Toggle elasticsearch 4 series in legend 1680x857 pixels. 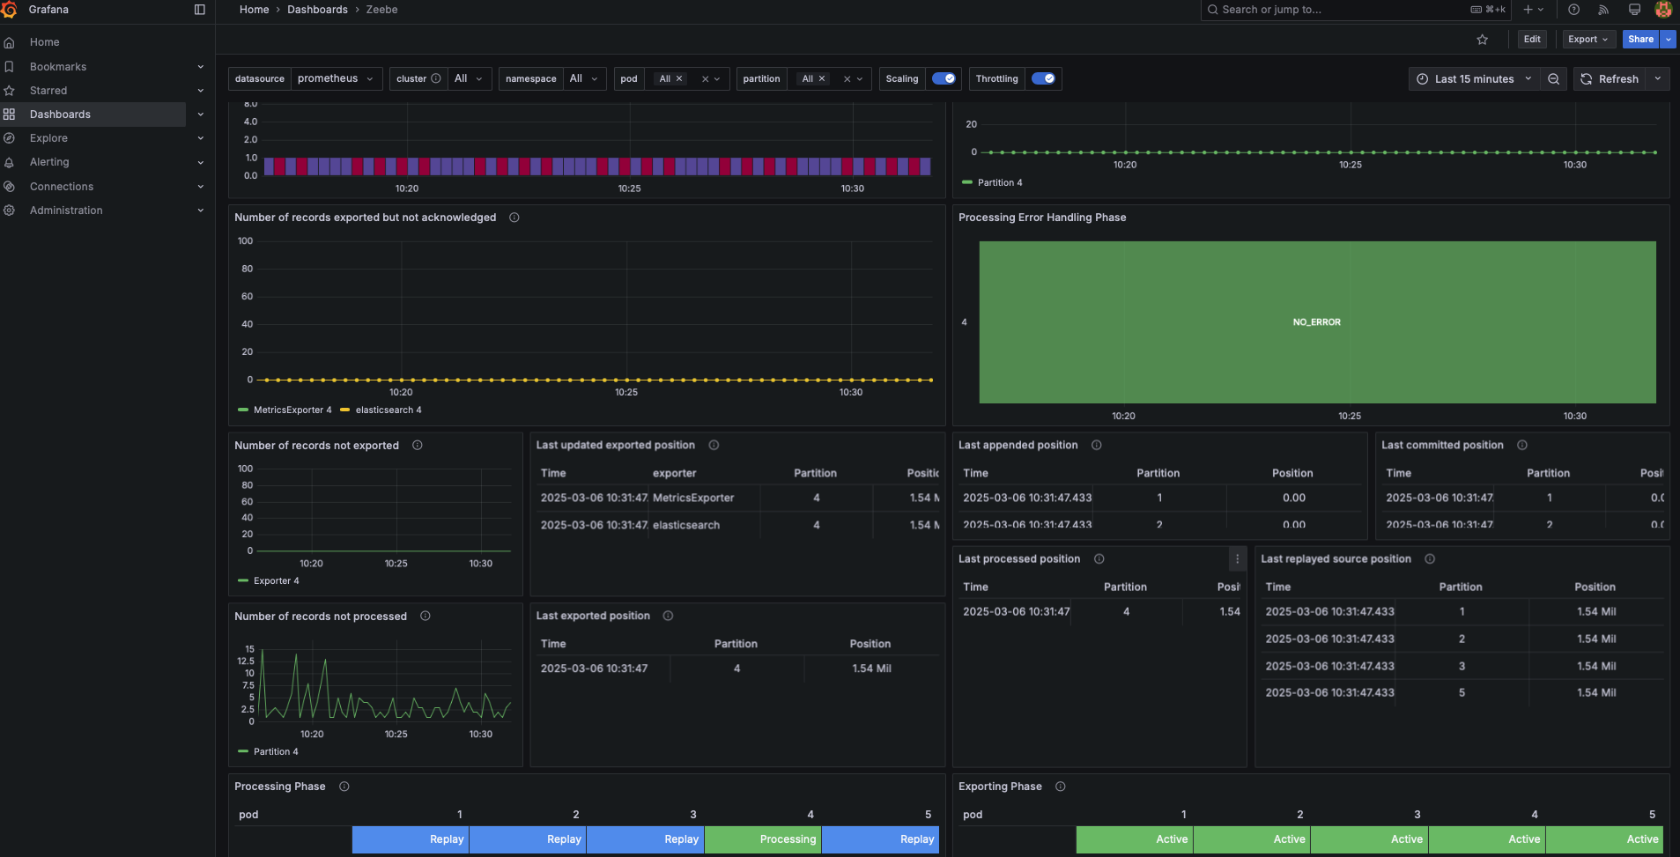pyautogui.click(x=388, y=410)
